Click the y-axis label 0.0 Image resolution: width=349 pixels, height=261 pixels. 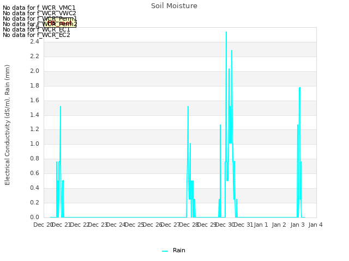(x=34, y=217)
